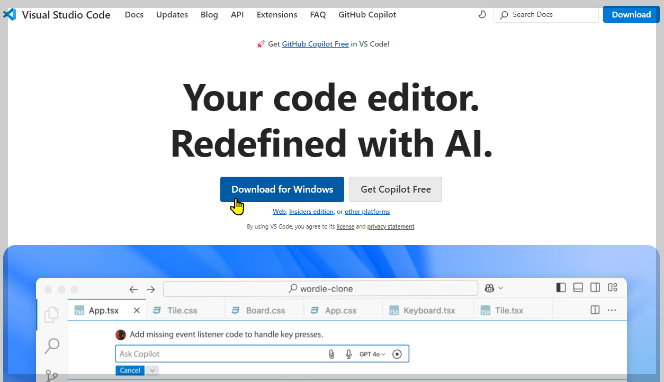This screenshot has height=382, width=664.
Task: Switch to the App.css tab
Action: pos(343,311)
